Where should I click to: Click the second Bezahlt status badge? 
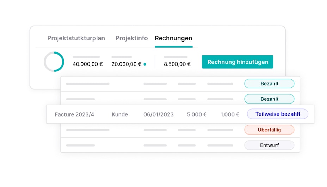click(x=269, y=99)
